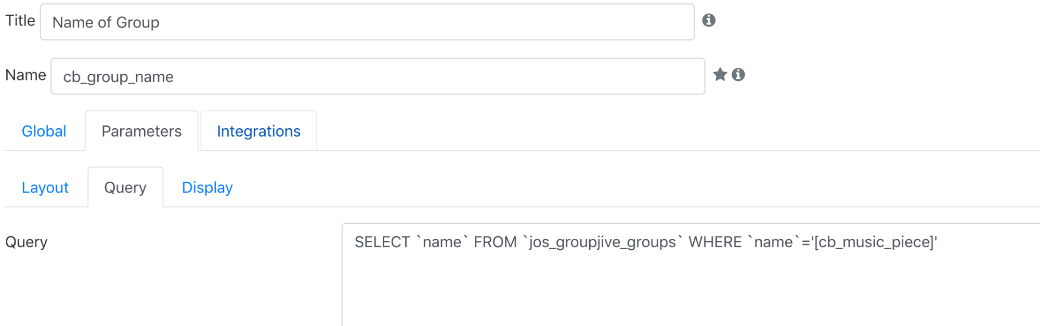1040x326 pixels.
Task: Click the WHERE keyword in the query text
Action: [715, 242]
